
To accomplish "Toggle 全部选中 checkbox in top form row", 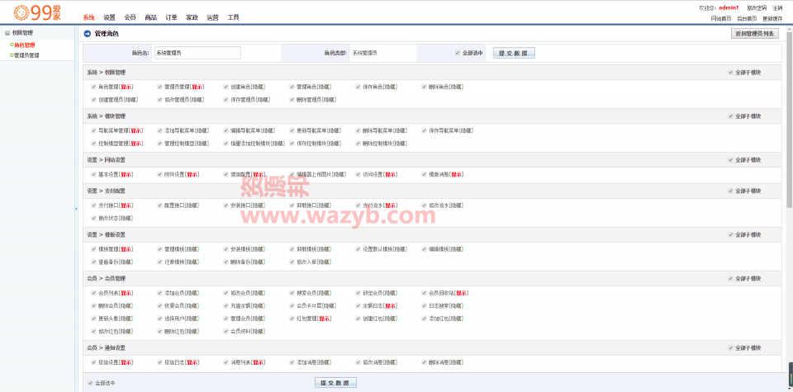I will coord(457,53).
